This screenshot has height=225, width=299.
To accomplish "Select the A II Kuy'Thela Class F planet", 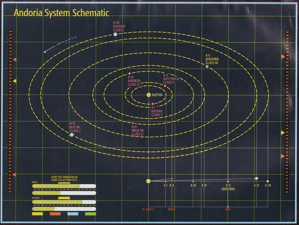I will 165,85.
